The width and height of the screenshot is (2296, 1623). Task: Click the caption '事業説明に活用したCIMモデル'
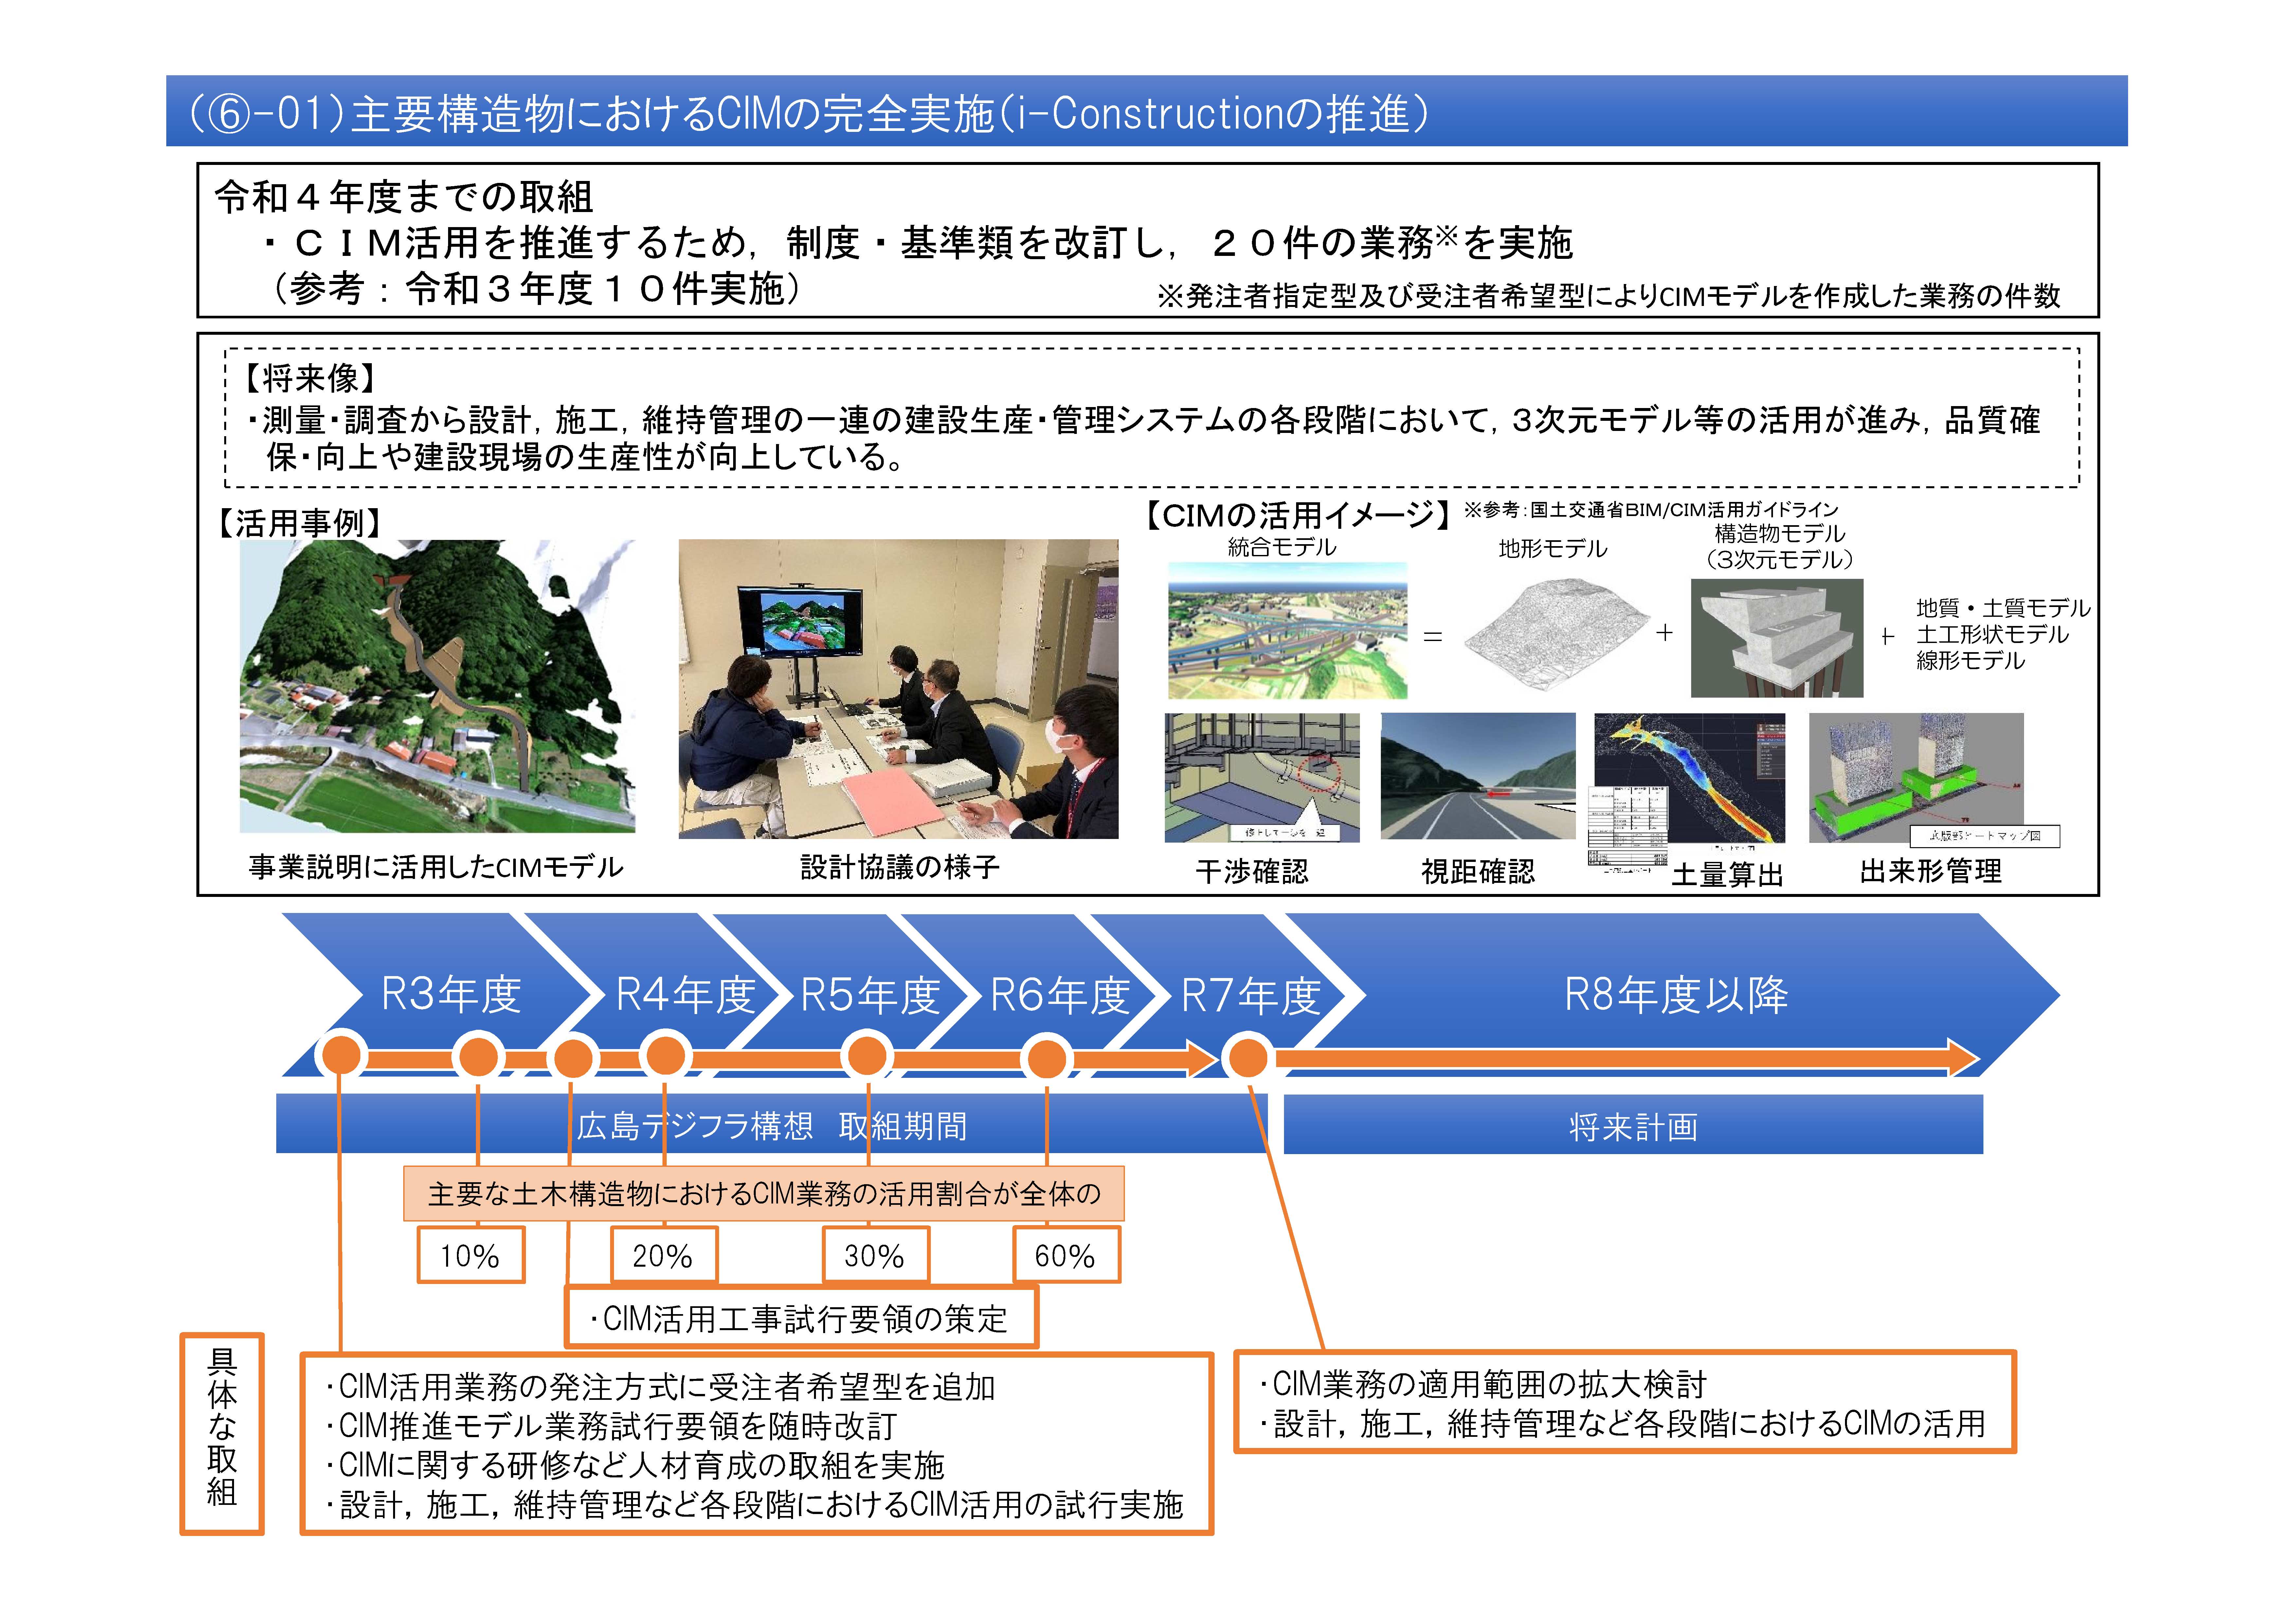[x=436, y=867]
